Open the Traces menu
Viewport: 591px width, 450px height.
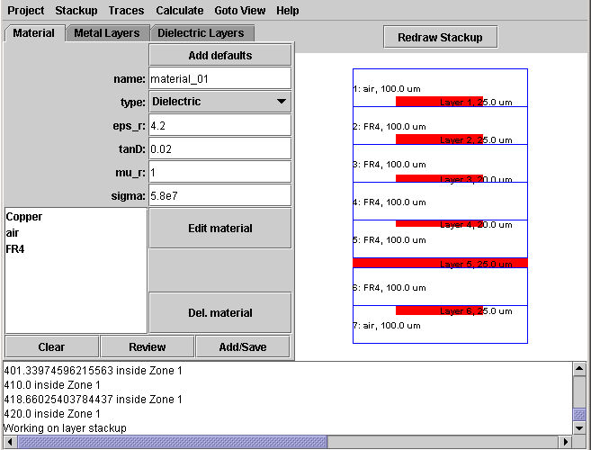[x=126, y=11]
